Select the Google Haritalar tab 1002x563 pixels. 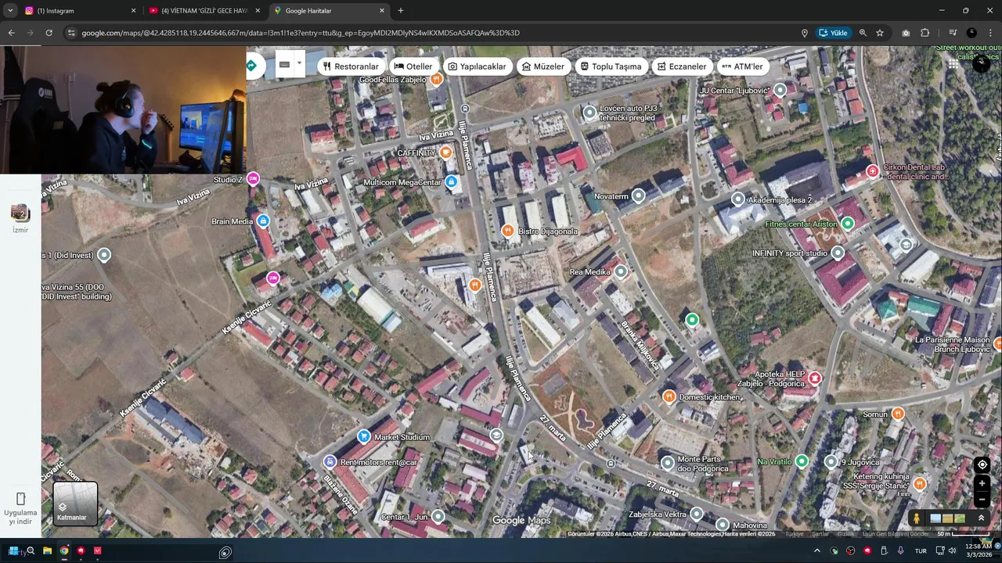pos(329,11)
